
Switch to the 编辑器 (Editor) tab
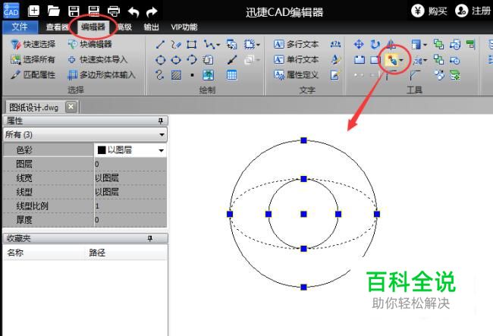click(x=93, y=27)
